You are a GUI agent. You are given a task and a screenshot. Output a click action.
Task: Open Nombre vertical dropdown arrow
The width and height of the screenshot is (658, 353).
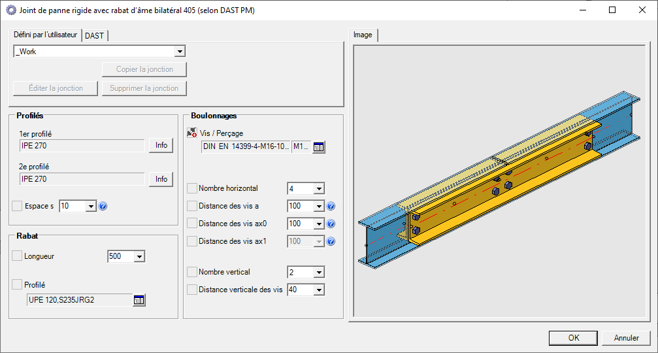pos(319,273)
